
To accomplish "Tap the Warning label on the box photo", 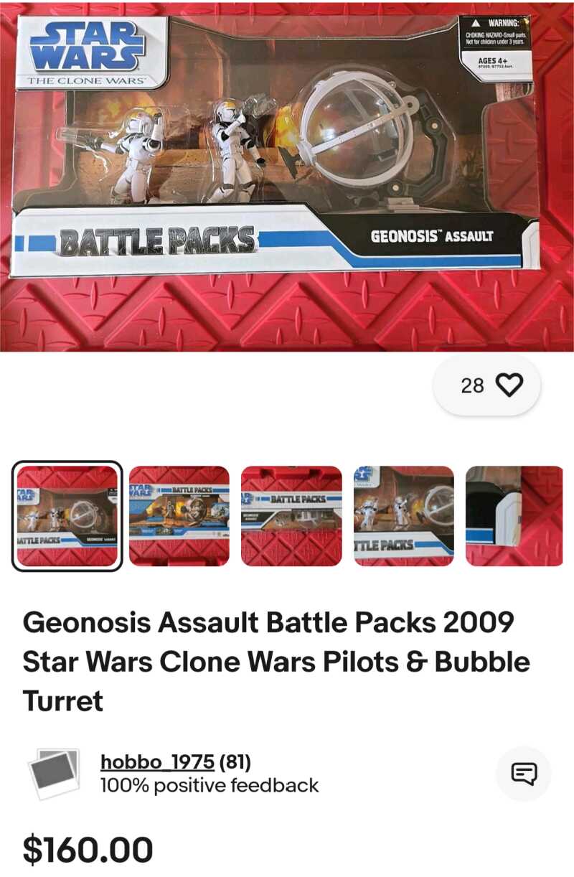I will pyautogui.click(x=496, y=44).
